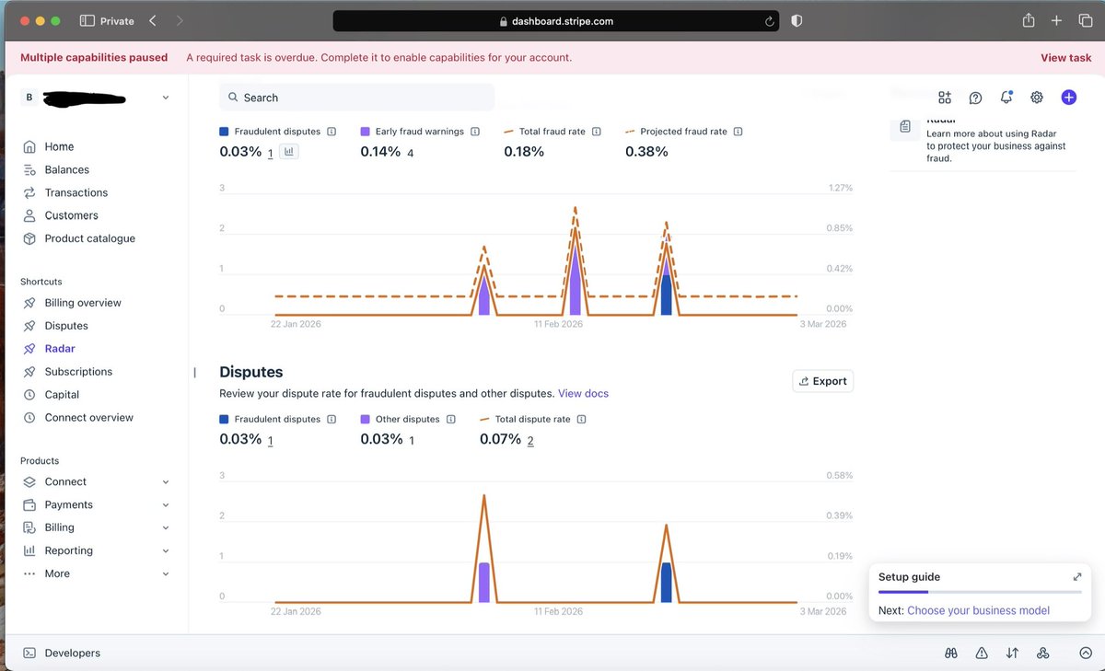Click info icon beside Other disputes
The image size is (1105, 671).
[451, 419]
